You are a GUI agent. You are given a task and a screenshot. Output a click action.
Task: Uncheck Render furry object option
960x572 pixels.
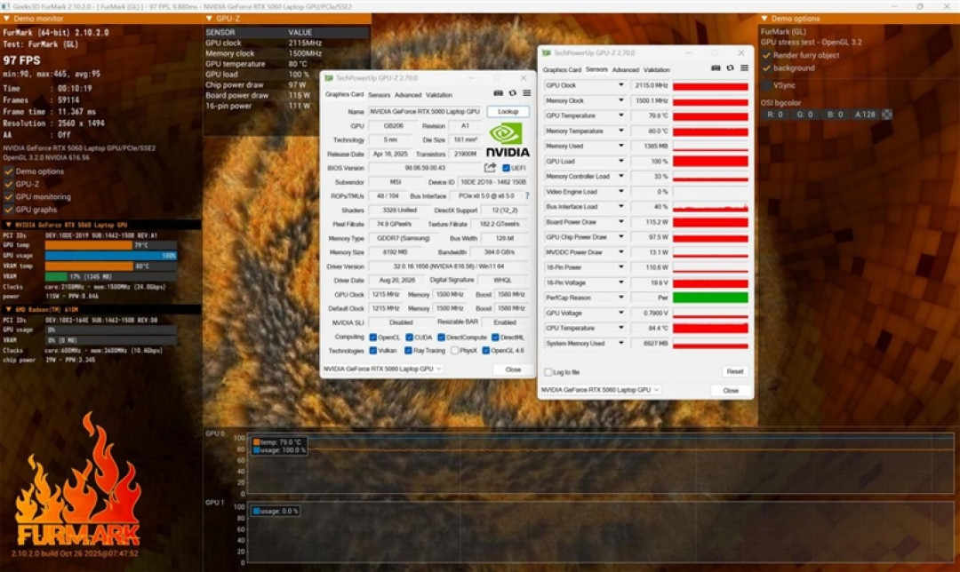[766, 55]
